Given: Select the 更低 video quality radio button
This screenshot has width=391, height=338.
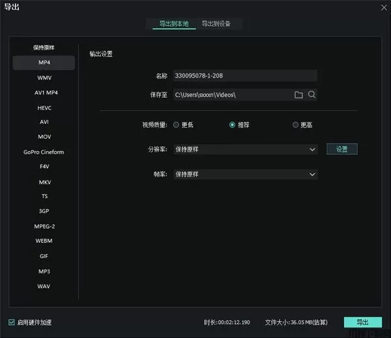Looking at the screenshot, I should (x=176, y=124).
